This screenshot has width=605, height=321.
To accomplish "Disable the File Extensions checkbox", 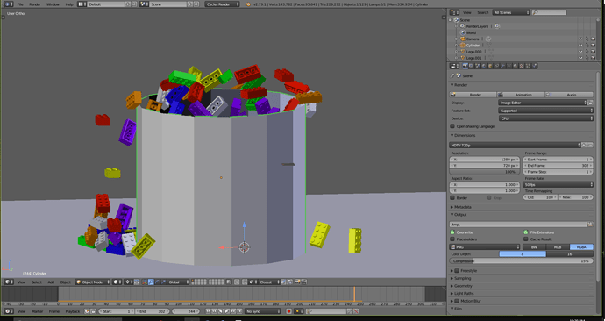I will pyautogui.click(x=525, y=232).
